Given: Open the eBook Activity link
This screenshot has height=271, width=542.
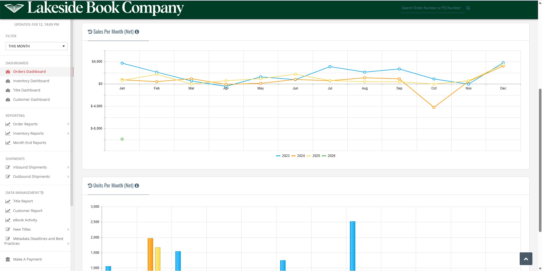Looking at the screenshot, I should pos(25,220).
